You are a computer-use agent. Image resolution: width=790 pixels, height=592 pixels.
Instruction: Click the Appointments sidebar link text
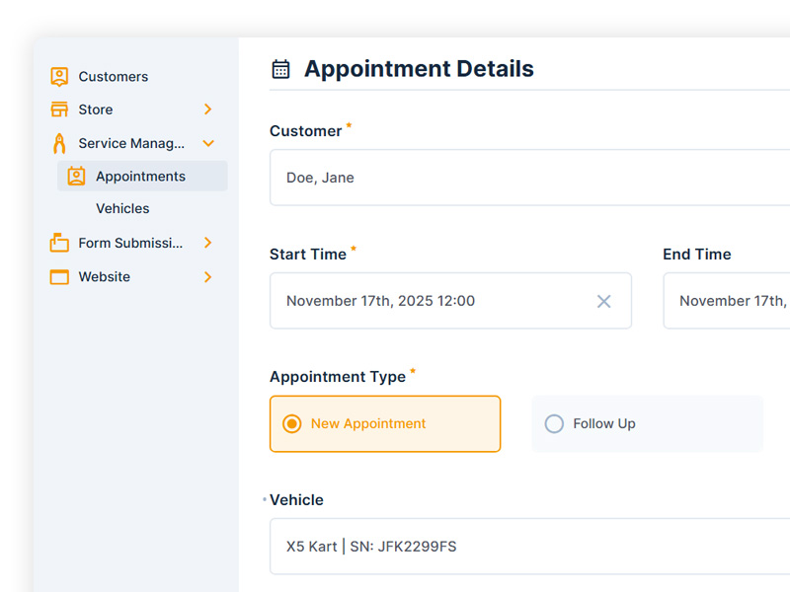(x=140, y=177)
